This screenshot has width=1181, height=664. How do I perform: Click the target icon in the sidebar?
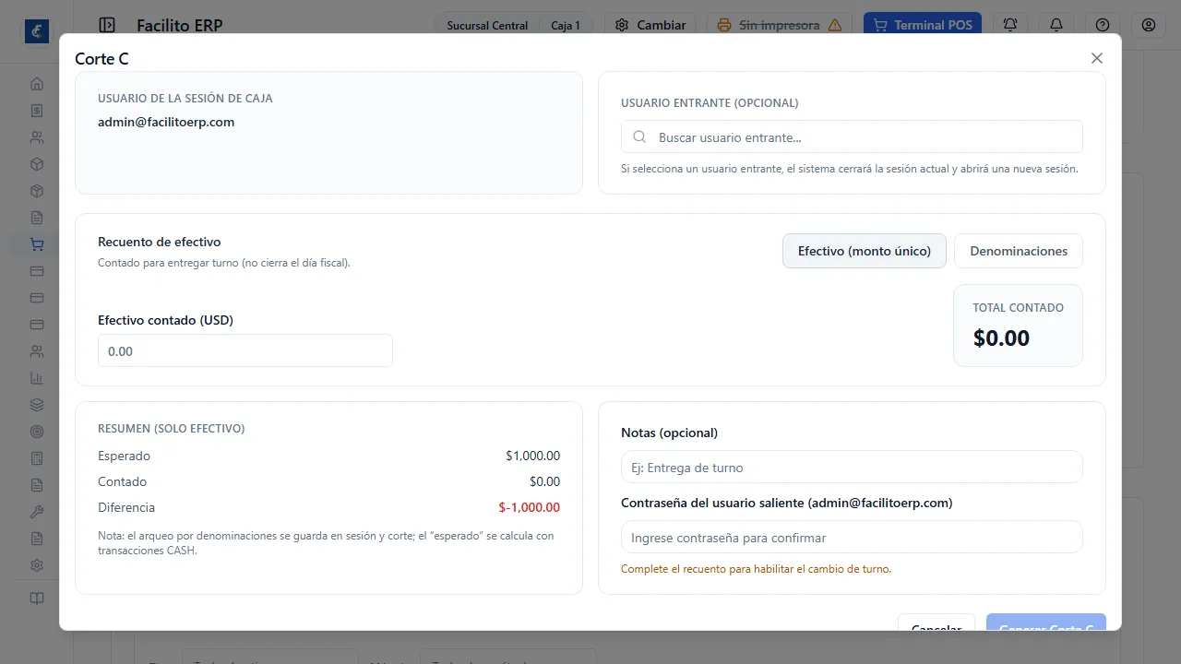(37, 432)
